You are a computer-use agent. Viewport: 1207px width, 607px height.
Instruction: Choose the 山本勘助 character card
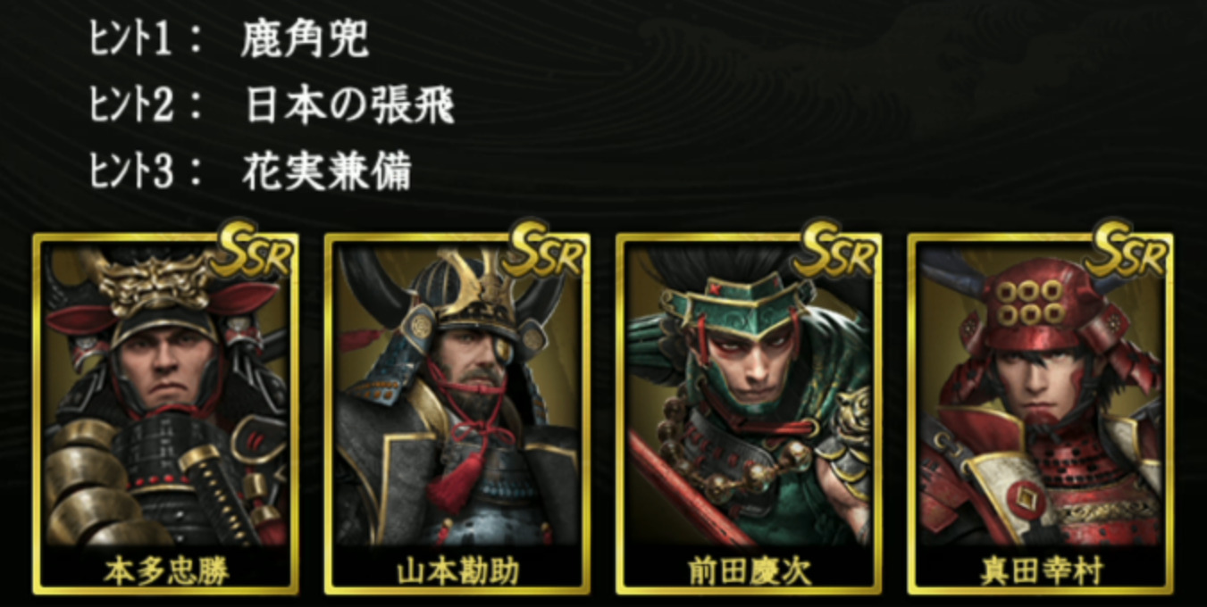click(457, 413)
